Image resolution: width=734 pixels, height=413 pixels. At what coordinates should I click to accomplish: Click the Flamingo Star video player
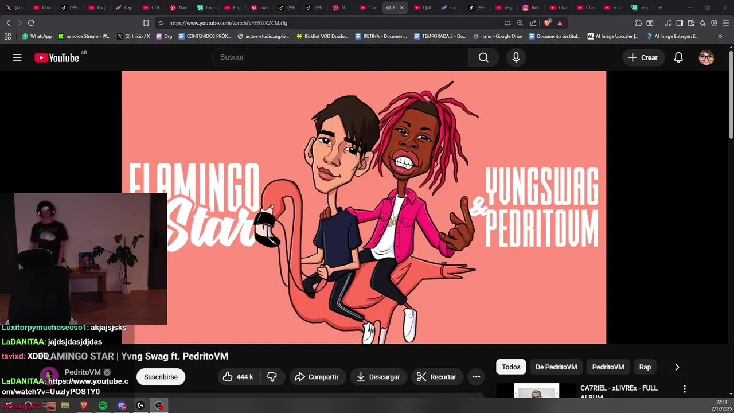(x=364, y=207)
